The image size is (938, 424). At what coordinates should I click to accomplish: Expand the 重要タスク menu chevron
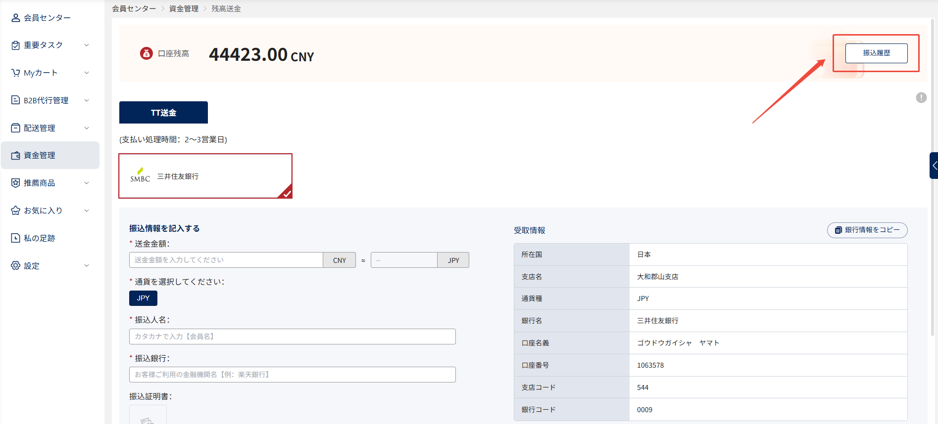pyautogui.click(x=87, y=45)
